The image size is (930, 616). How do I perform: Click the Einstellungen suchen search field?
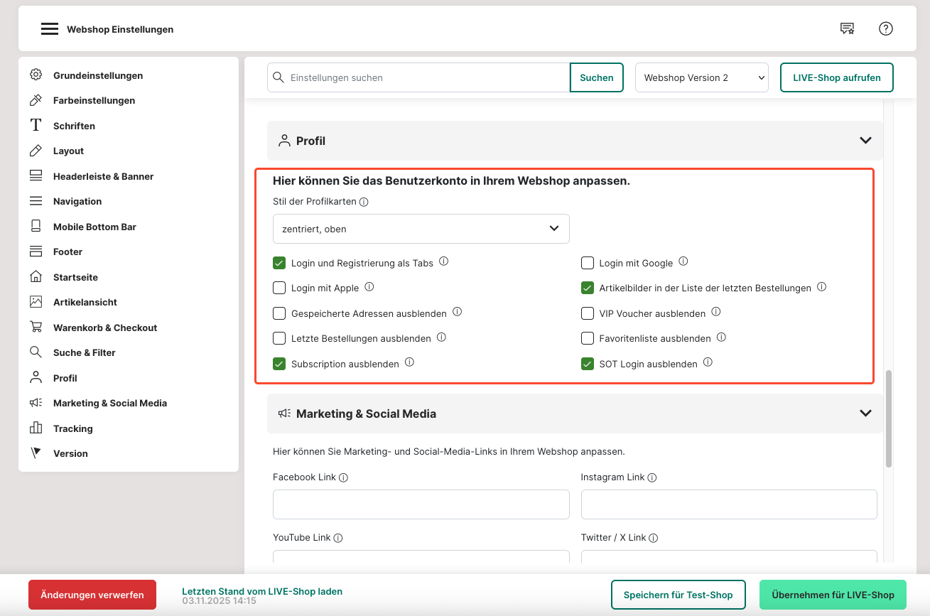pyautogui.click(x=426, y=77)
